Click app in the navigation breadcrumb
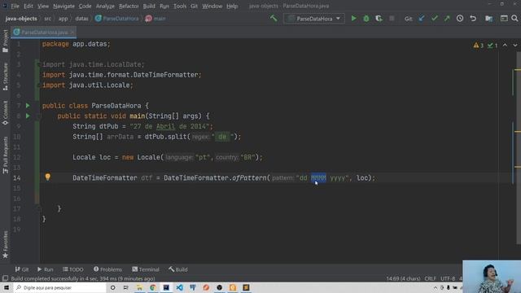The width and height of the screenshot is (521, 293). (63, 19)
